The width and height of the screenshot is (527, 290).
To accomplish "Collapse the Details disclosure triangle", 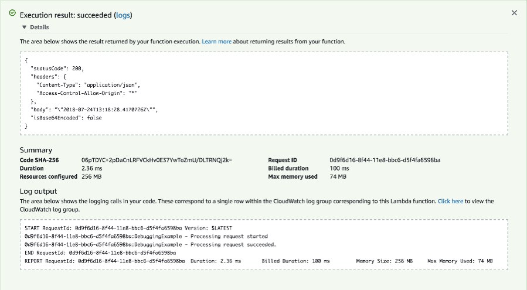I will [24, 27].
